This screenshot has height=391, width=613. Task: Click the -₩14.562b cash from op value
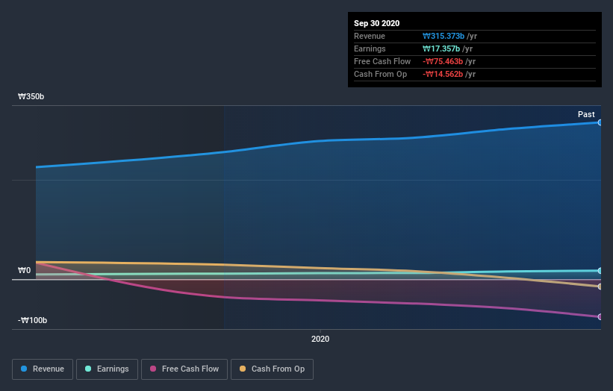pos(443,74)
